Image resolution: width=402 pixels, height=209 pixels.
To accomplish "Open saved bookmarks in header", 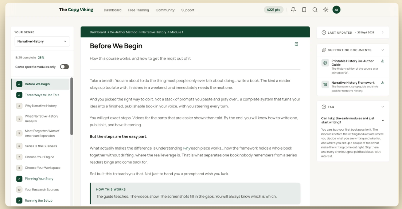I will [x=304, y=10].
